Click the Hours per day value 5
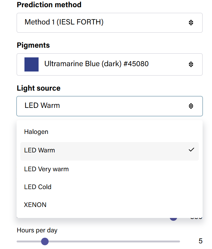212x249 pixels. point(201,241)
